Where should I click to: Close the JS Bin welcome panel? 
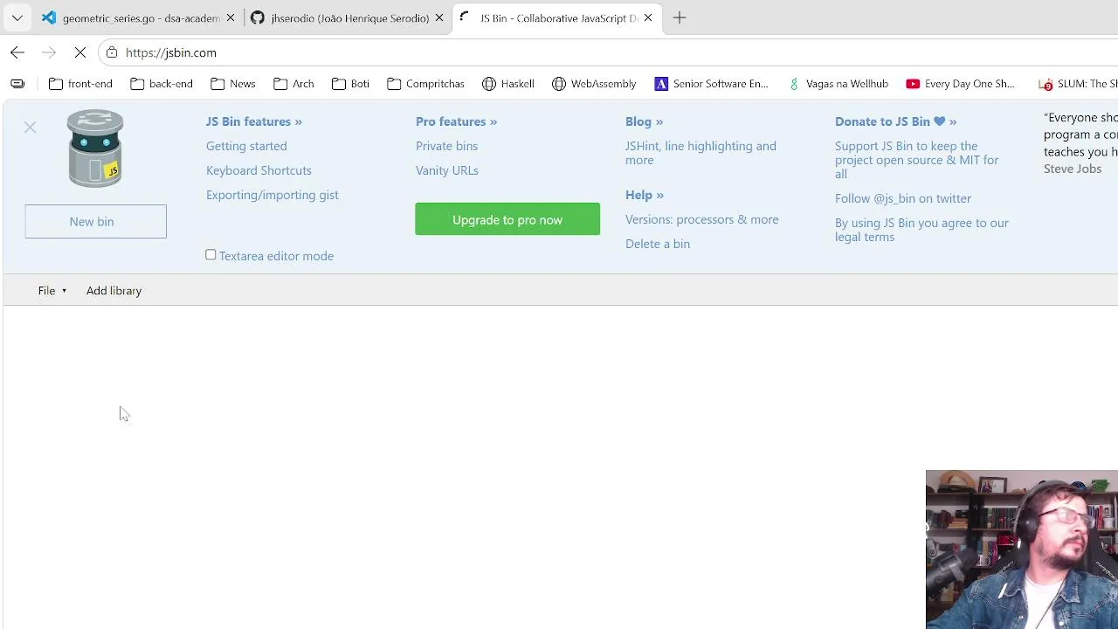[x=30, y=128]
